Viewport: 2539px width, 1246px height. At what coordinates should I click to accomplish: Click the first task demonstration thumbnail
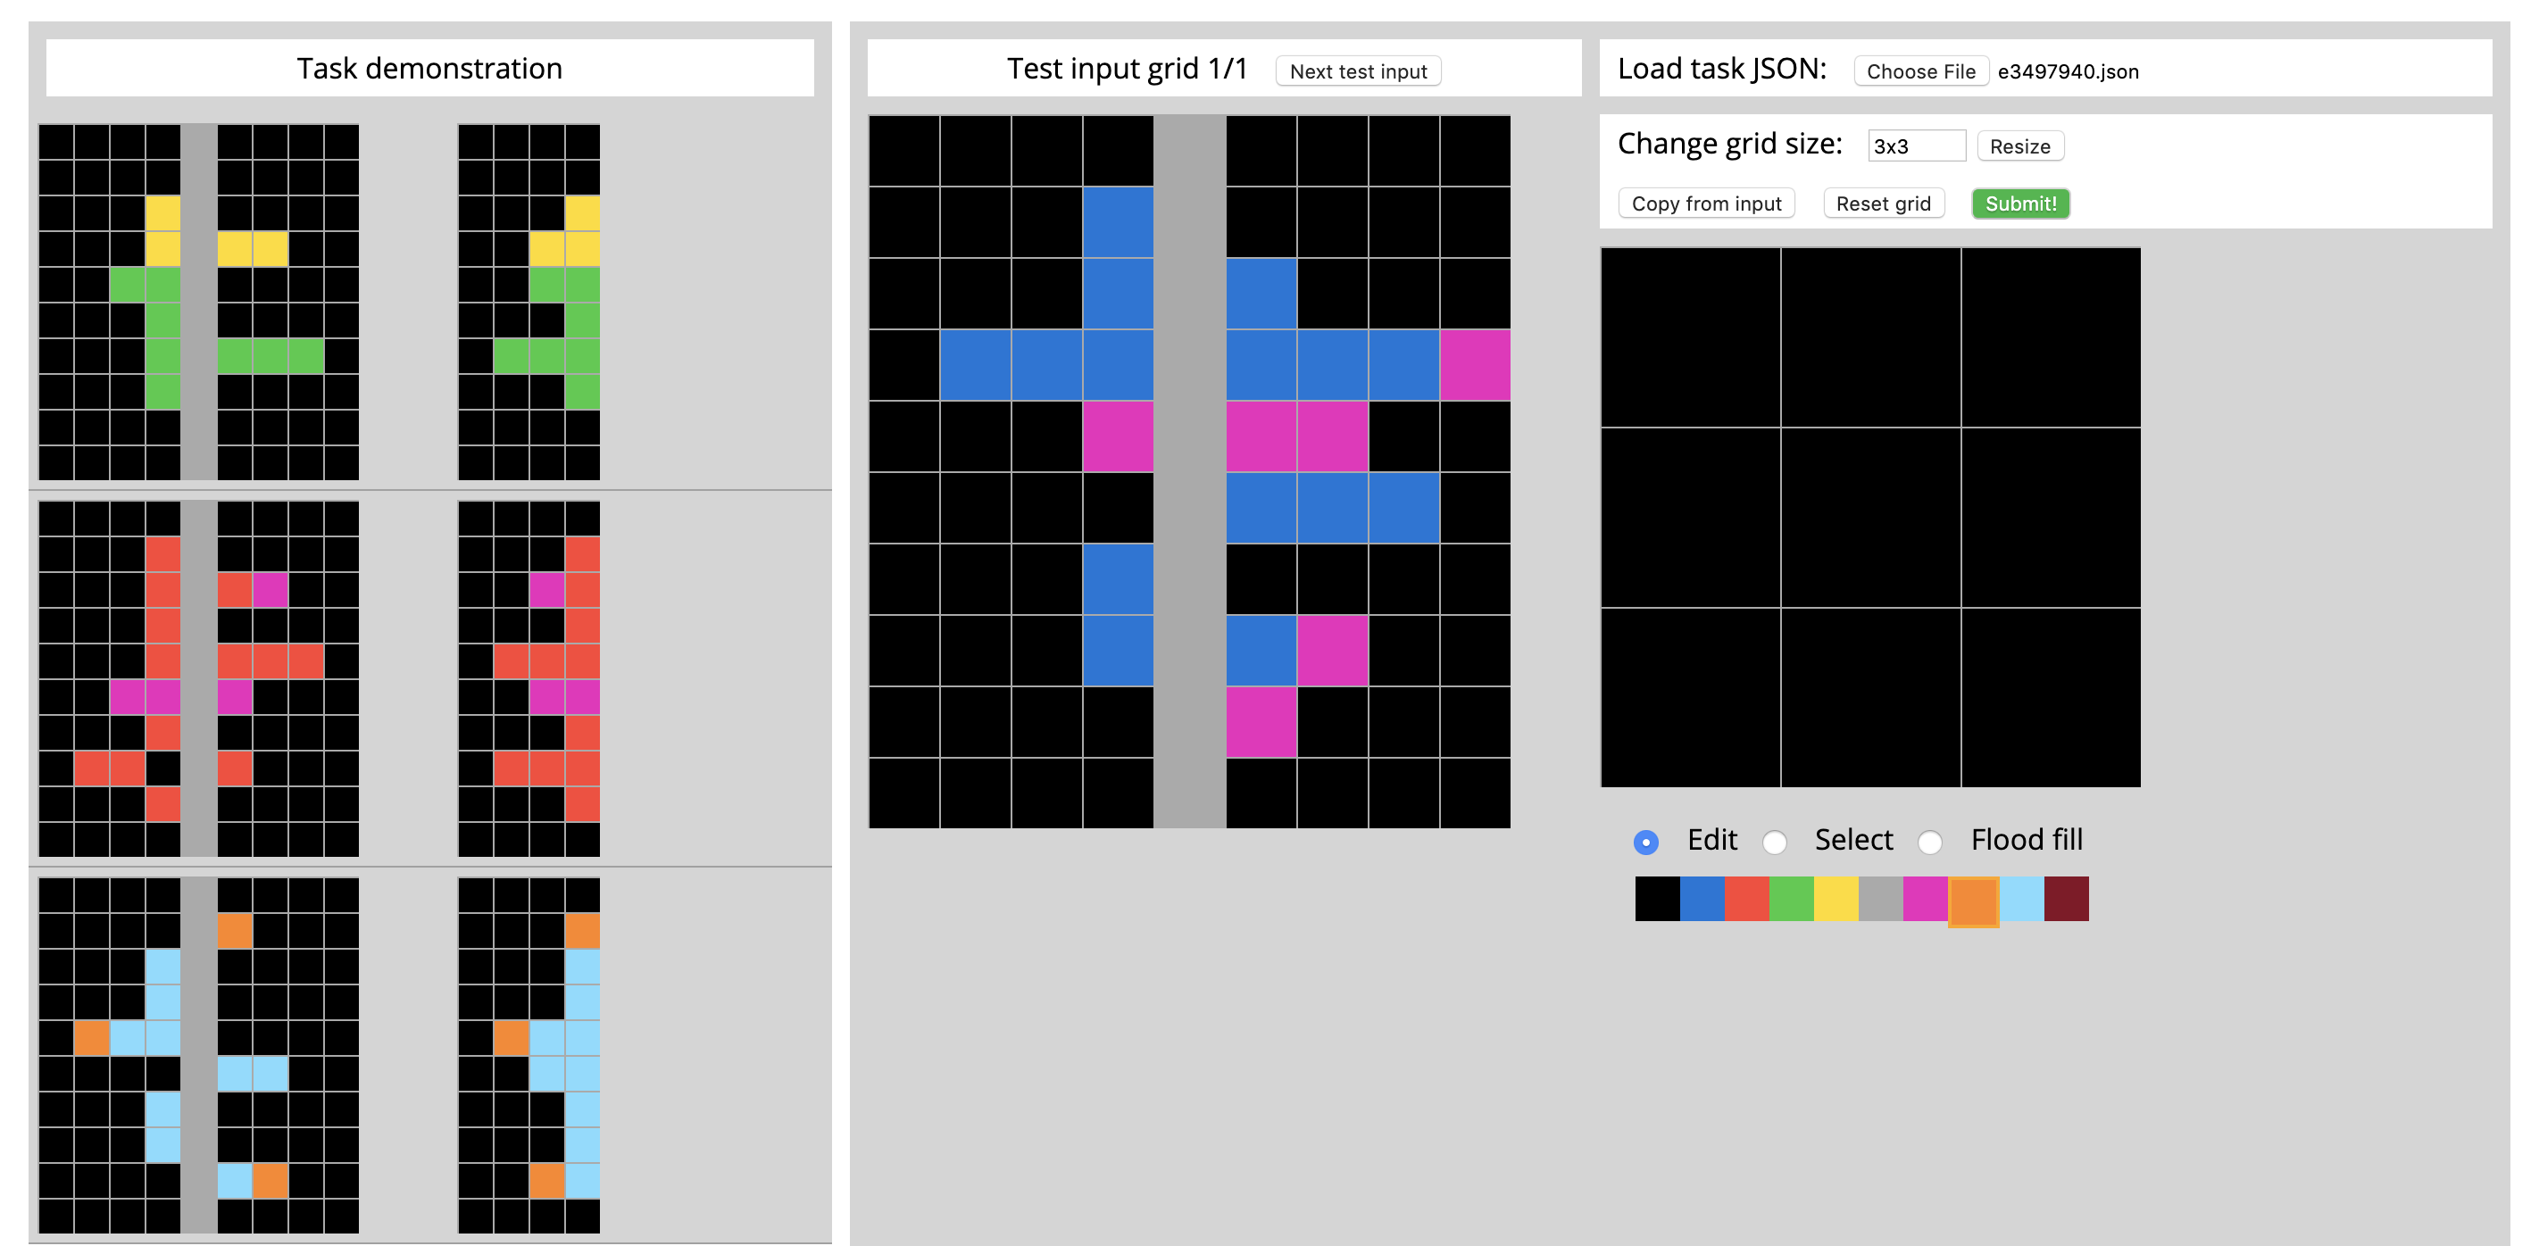(211, 307)
